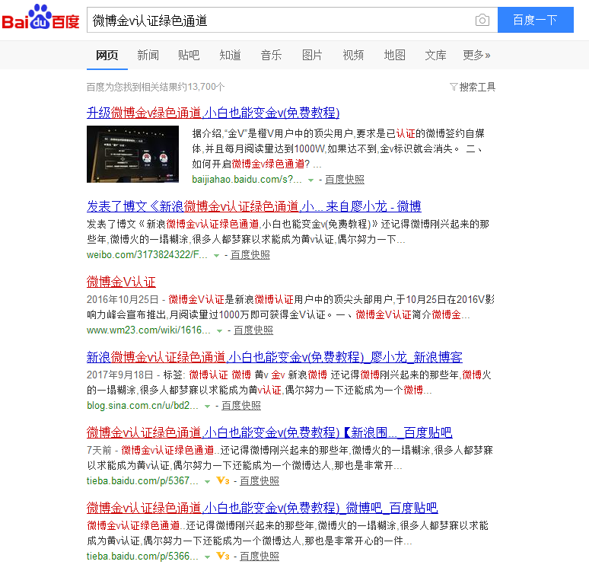Open 百度快照 for tieba.baidu.com/p/5367 result
The image size is (589, 571).
[259, 481]
